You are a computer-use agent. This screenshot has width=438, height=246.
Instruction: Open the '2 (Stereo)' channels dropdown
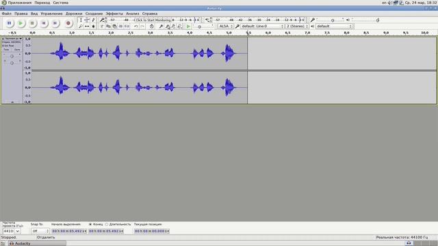(x=297, y=26)
